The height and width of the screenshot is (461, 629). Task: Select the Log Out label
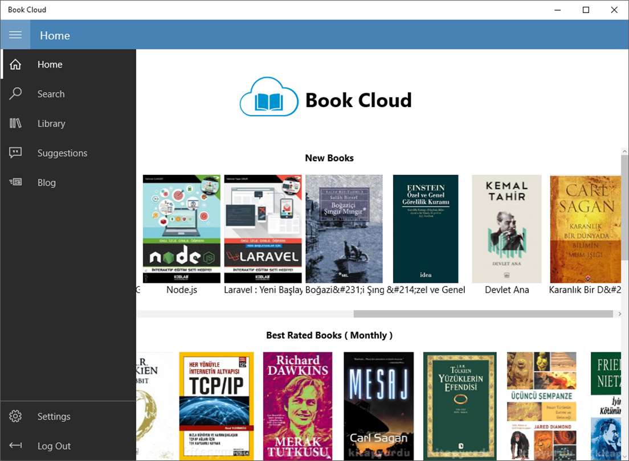pyautogui.click(x=54, y=446)
